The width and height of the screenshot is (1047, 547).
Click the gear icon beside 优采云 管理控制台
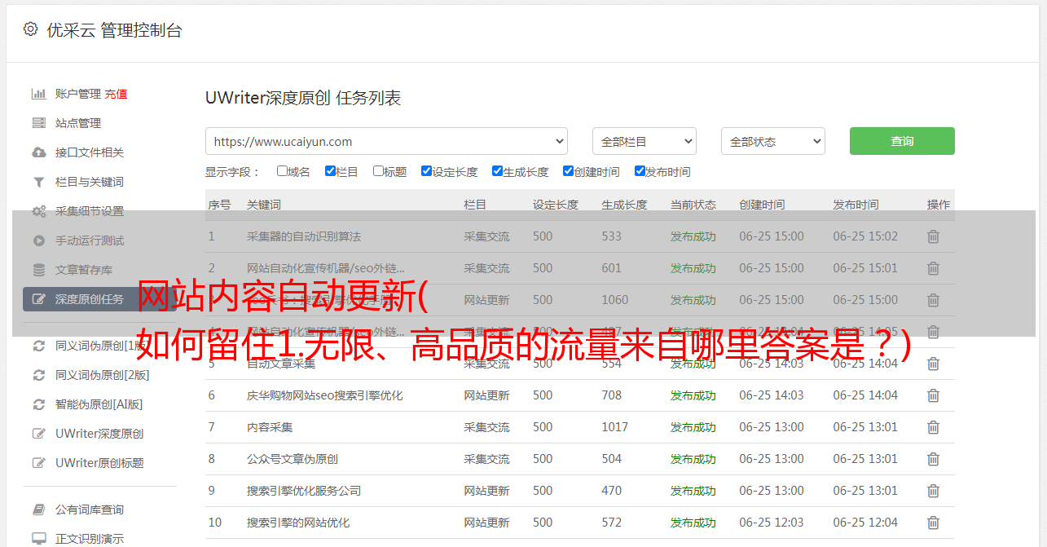coord(30,29)
